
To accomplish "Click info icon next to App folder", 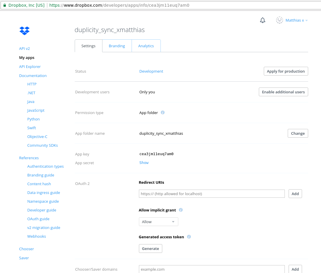I will [163, 113].
